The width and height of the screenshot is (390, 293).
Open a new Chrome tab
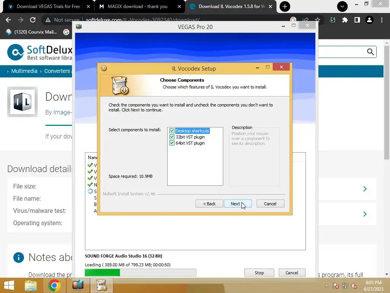coord(285,6)
